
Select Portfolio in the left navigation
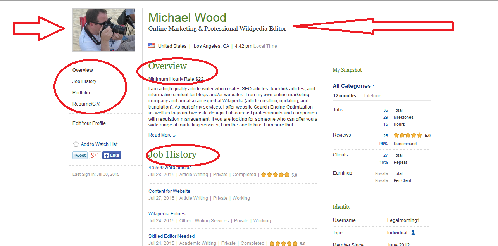coord(81,93)
